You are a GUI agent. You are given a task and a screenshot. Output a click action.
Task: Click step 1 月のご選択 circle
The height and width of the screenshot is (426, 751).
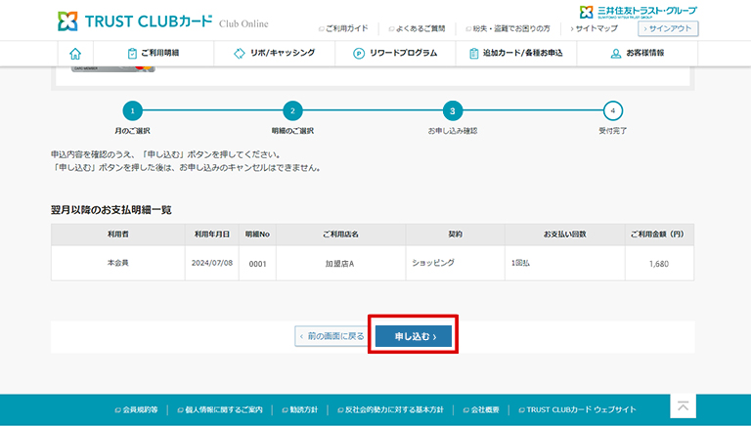pyautogui.click(x=133, y=111)
